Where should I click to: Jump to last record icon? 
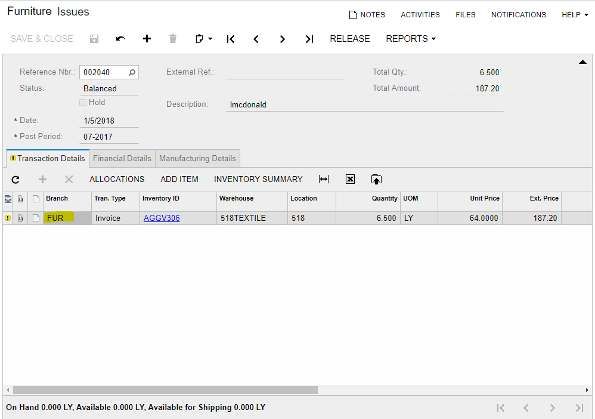tap(309, 39)
